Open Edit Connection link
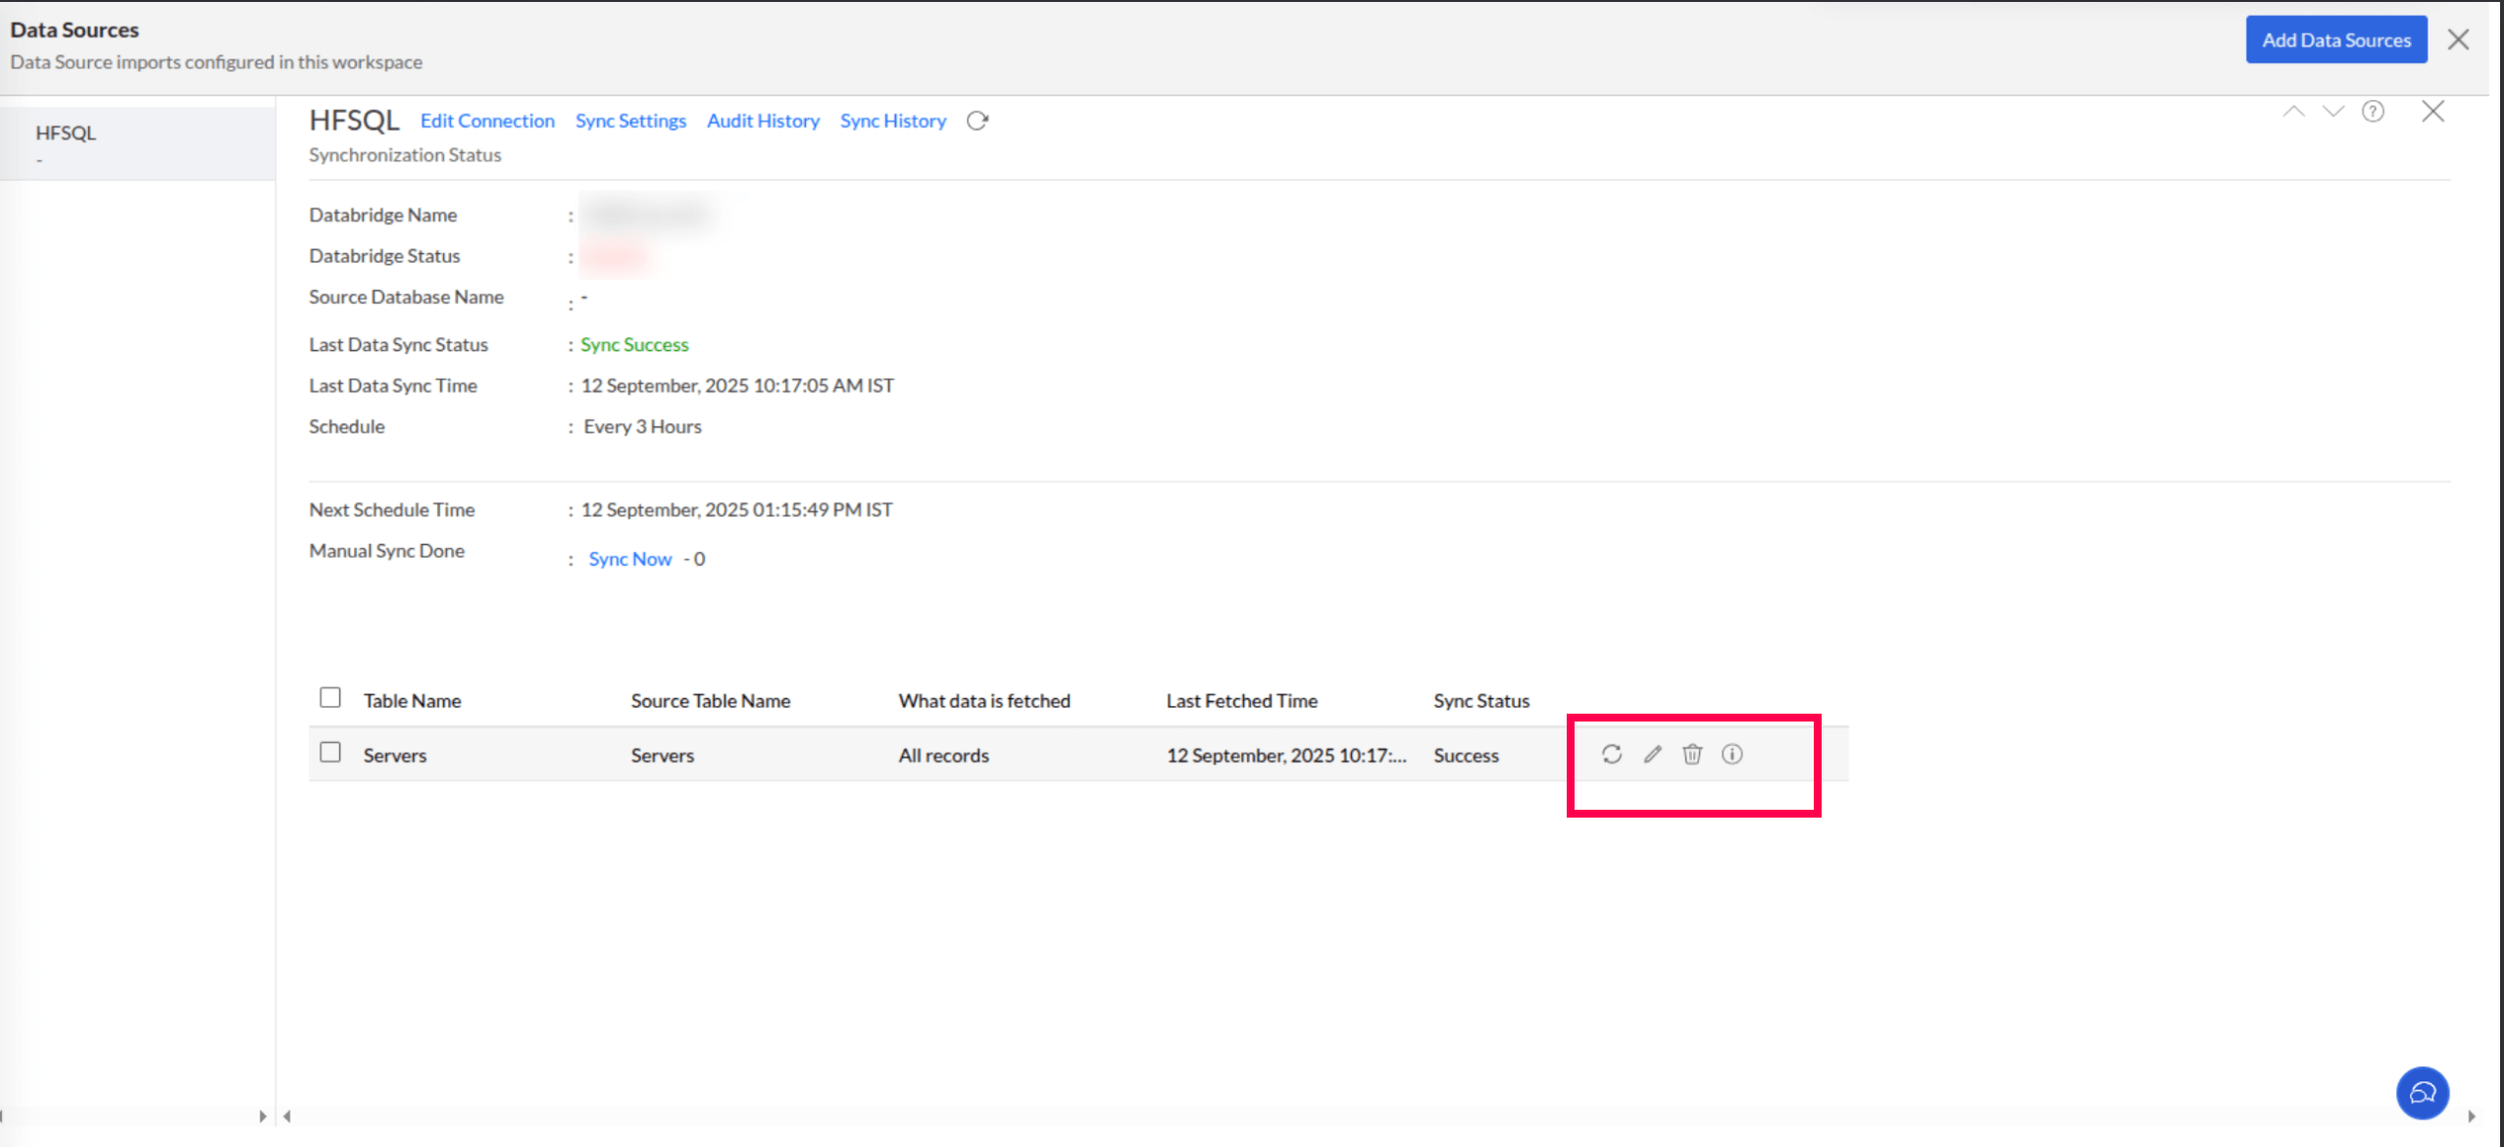Screen dimensions: 2504x1147 [x=487, y=121]
